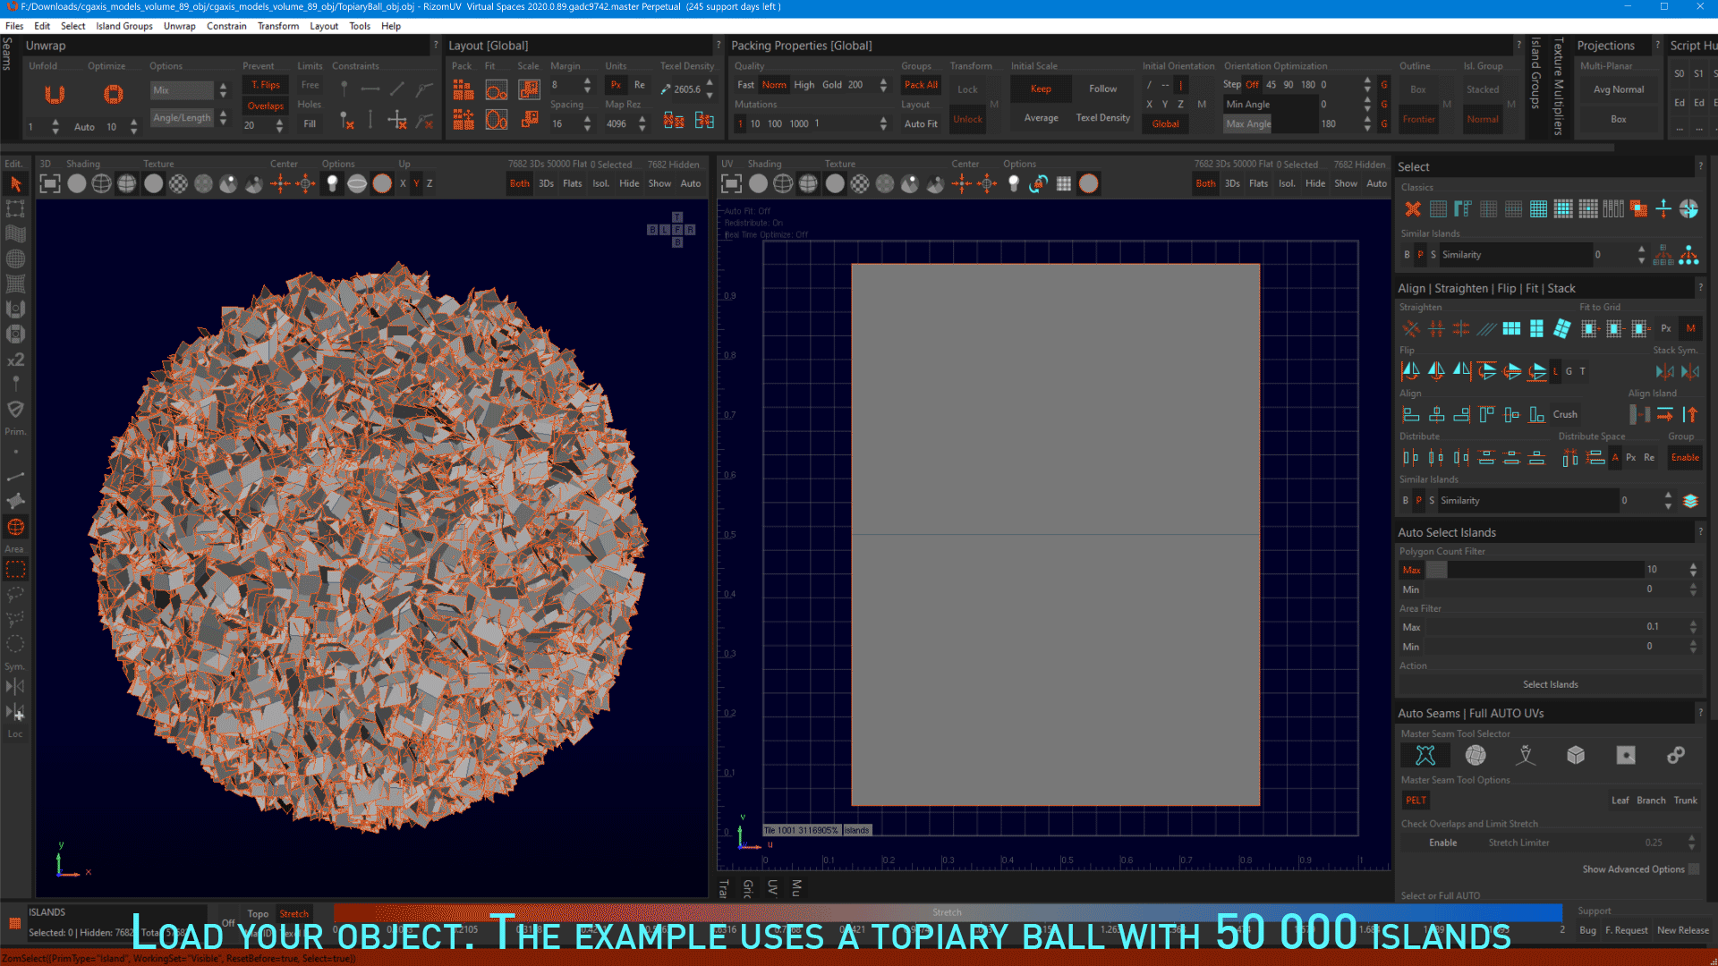Viewport: 1718px width, 966px height.
Task: Click the Pack All button
Action: (920, 85)
